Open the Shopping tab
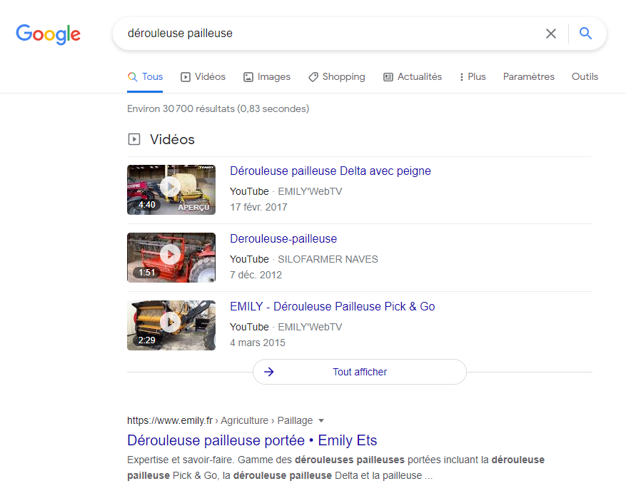Screen dimensions: 626x496 pos(336,76)
